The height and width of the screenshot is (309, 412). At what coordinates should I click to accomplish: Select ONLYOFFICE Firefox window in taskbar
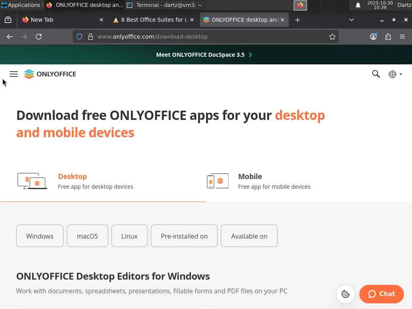(85, 5)
